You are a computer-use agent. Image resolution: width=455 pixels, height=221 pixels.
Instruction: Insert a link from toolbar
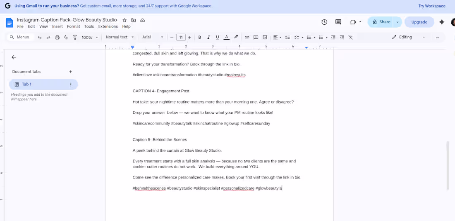point(247,38)
